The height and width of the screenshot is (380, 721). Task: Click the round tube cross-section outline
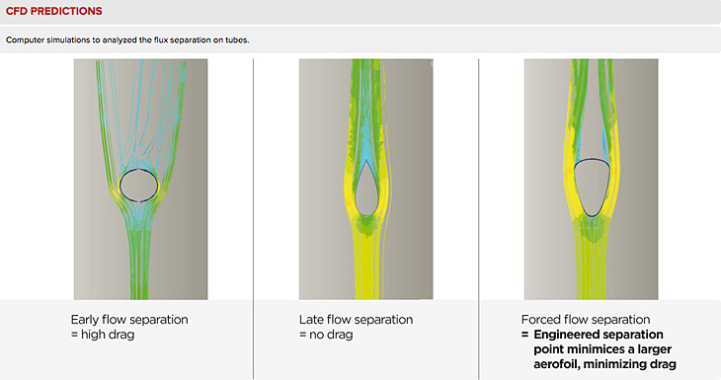click(139, 186)
